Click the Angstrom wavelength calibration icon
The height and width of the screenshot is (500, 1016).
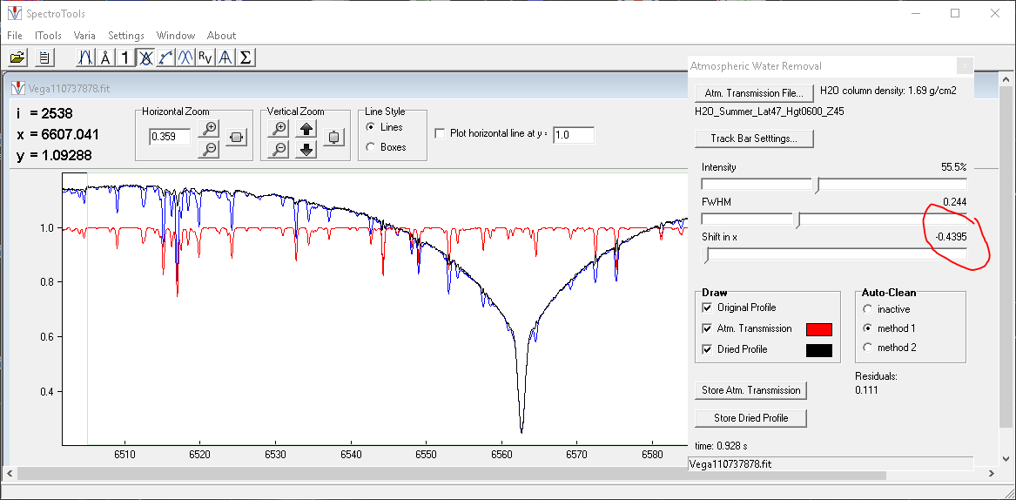(x=105, y=58)
